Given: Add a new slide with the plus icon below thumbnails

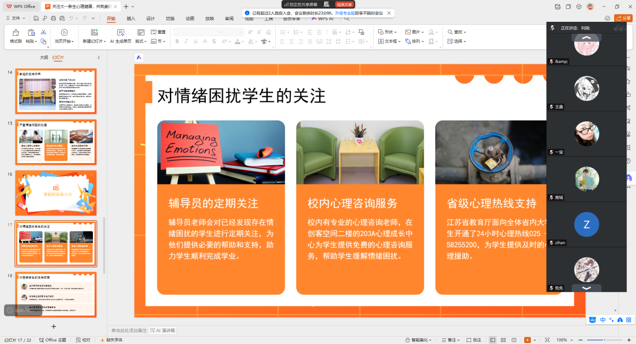Looking at the screenshot, I should pos(54,326).
